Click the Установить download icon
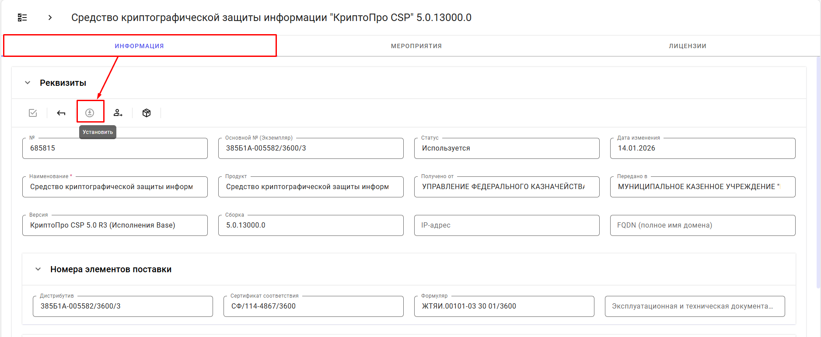The height and width of the screenshot is (337, 821). [x=90, y=113]
